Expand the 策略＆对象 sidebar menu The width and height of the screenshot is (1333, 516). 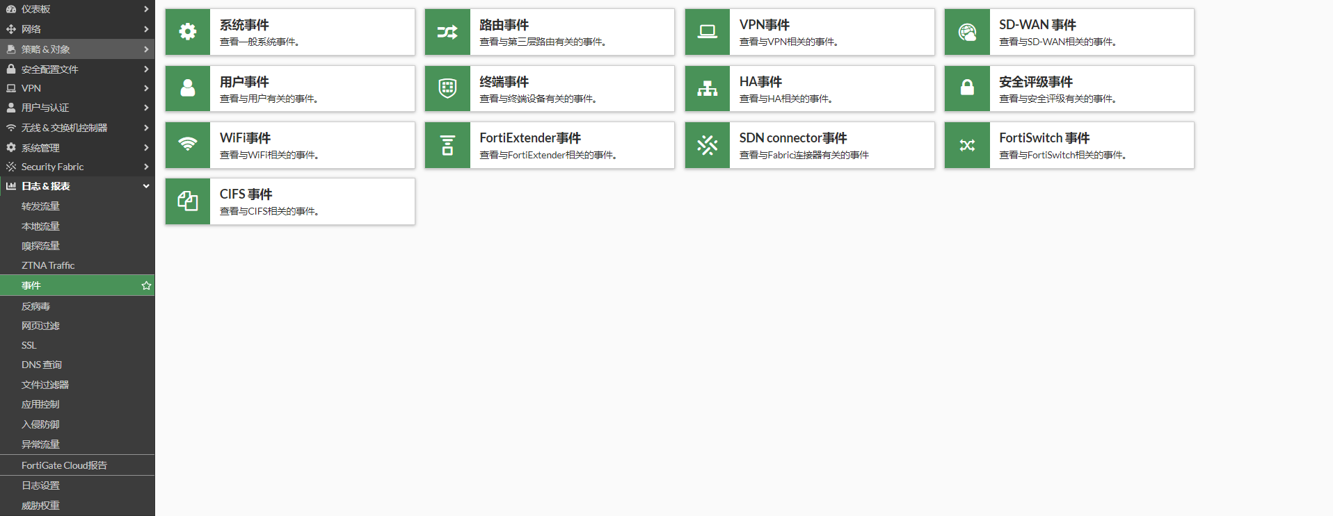(x=77, y=49)
